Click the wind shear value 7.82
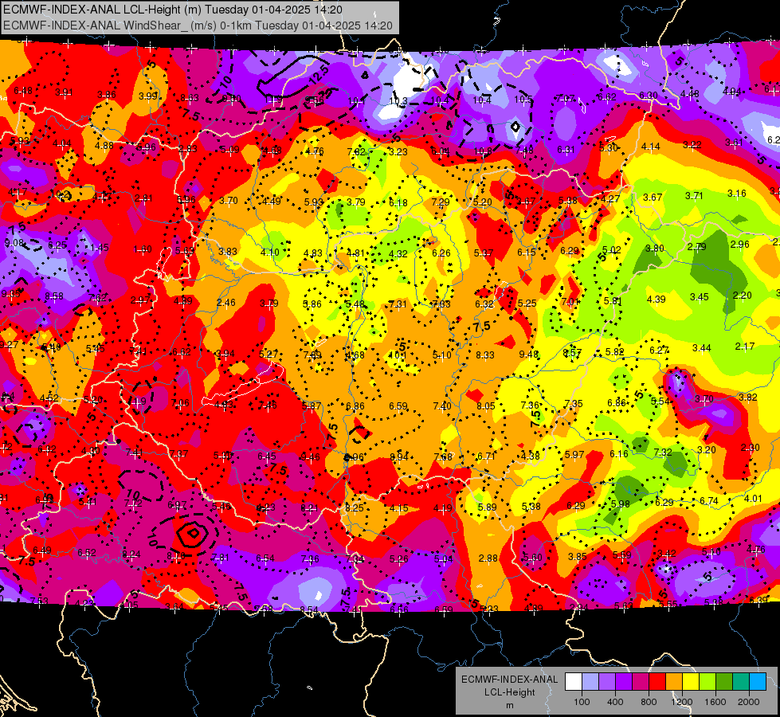The height and width of the screenshot is (717, 780). (x=357, y=151)
